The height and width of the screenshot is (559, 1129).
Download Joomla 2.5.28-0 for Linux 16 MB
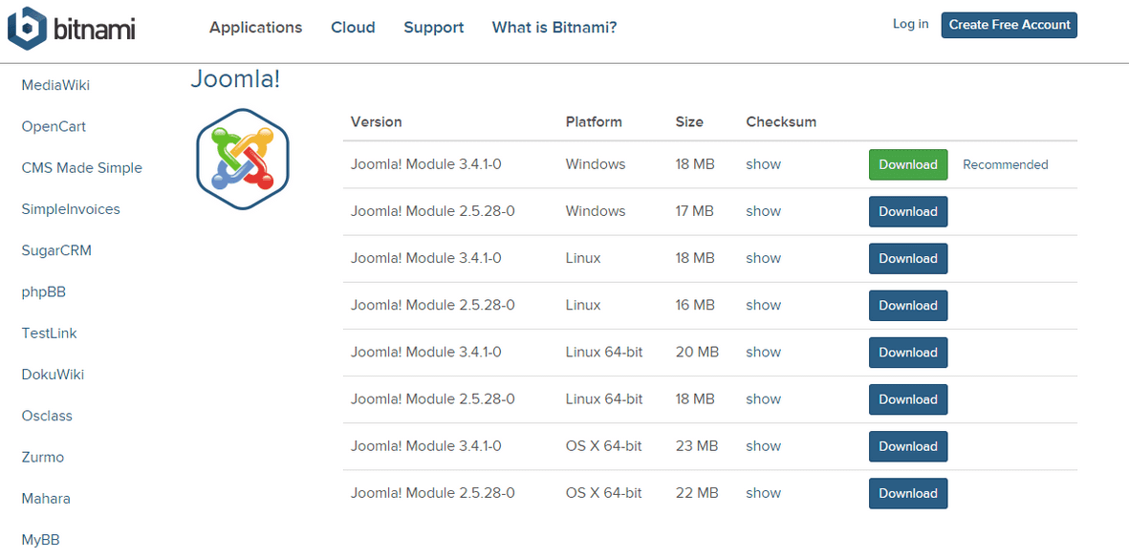pyautogui.click(x=908, y=305)
